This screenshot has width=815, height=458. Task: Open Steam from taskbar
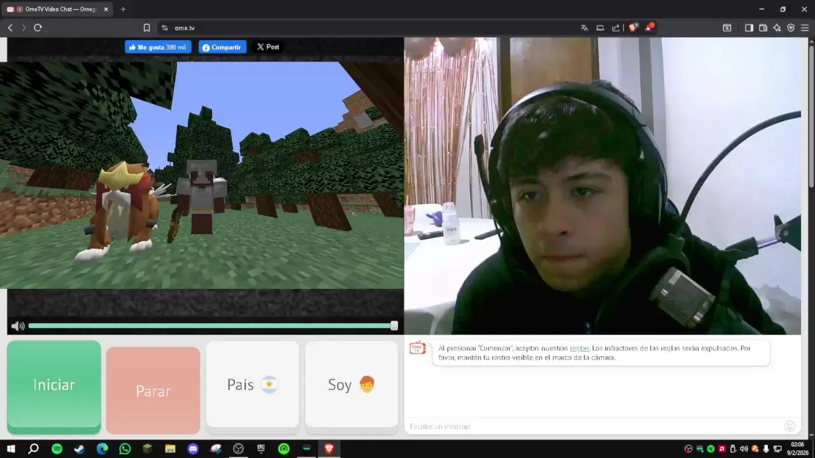pyautogui.click(x=79, y=449)
